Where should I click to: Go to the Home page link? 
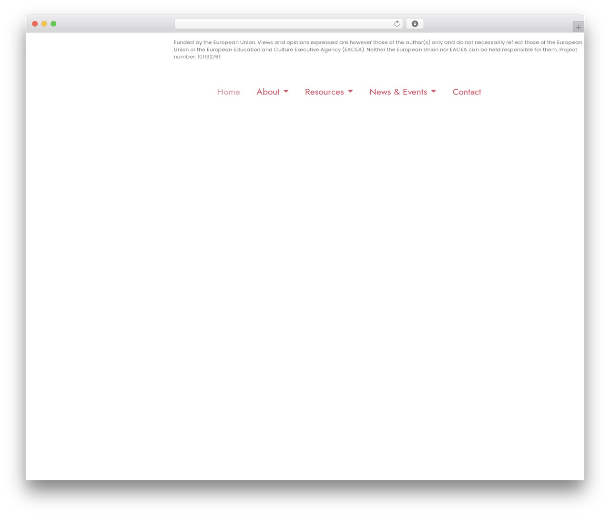click(x=228, y=92)
